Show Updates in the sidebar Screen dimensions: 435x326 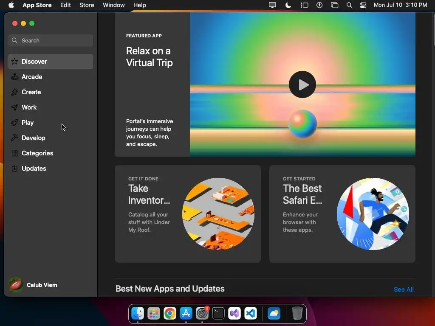51,168
